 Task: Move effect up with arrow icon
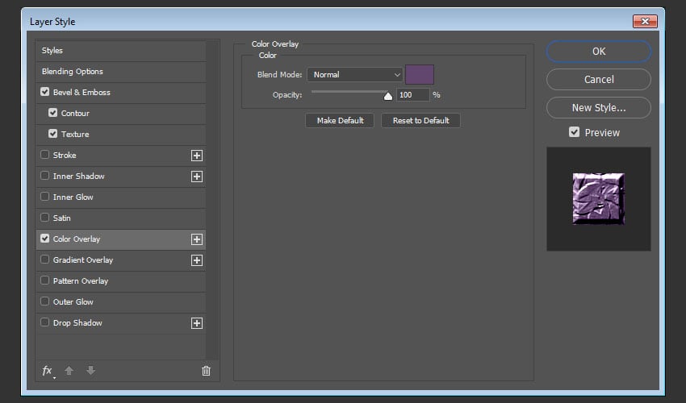pos(69,371)
